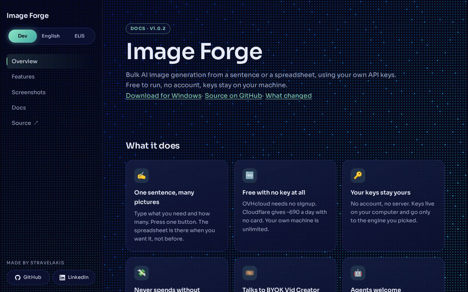Click Download for Windows link
Image resolution: width=468 pixels, height=292 pixels.
click(x=163, y=96)
